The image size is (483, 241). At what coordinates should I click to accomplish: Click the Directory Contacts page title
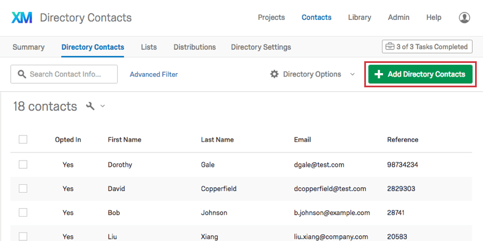pos(86,18)
